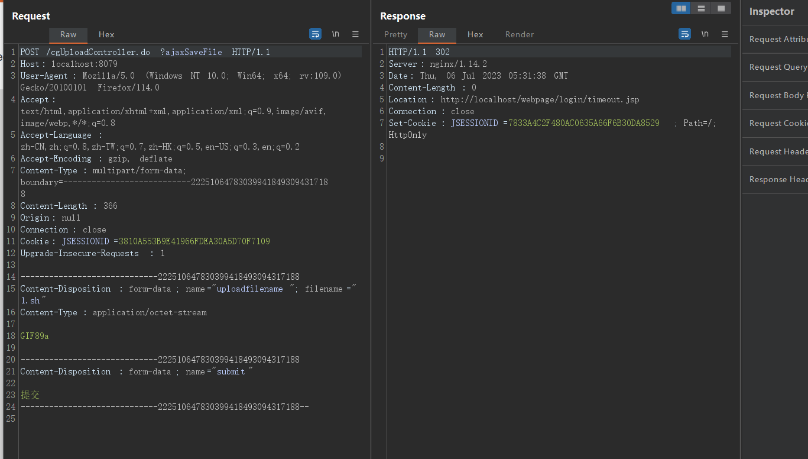Switch to Response Raw tab
This screenshot has width=808, height=459.
[437, 35]
